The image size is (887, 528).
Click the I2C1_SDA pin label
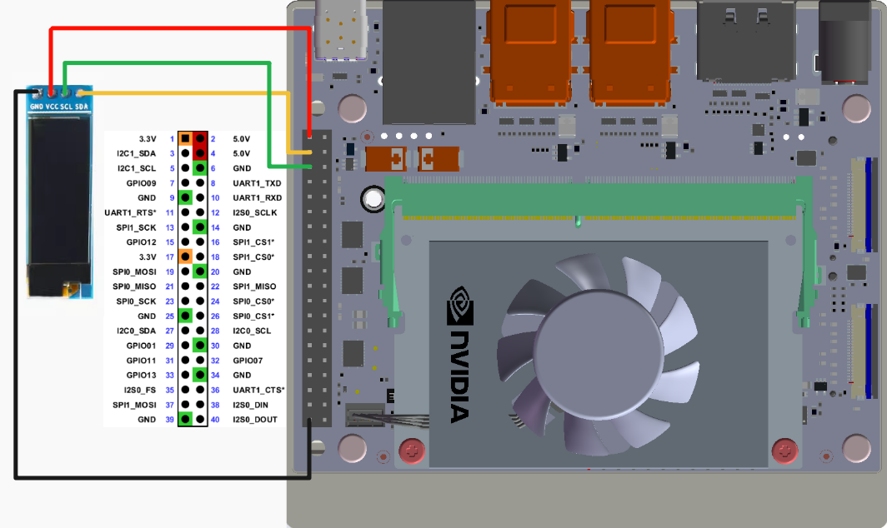[x=136, y=153]
